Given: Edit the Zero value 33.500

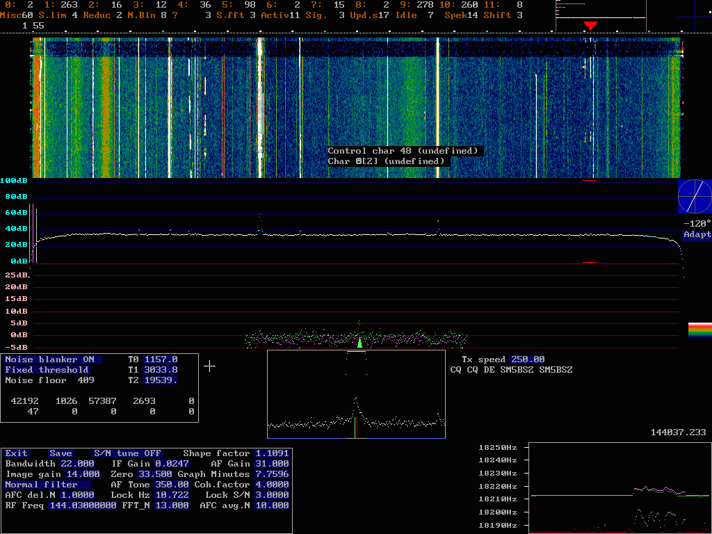Looking at the screenshot, I should click(x=155, y=474).
